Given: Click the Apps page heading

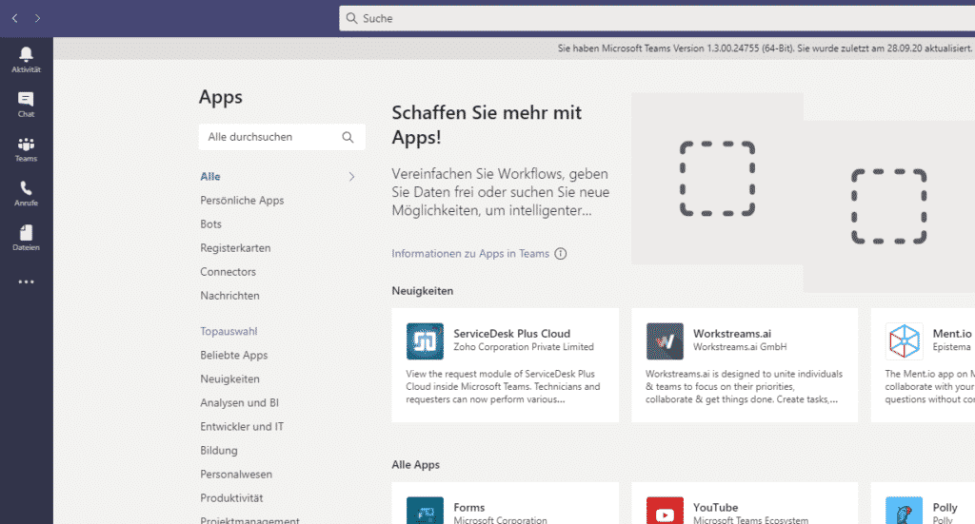Looking at the screenshot, I should coord(221,97).
